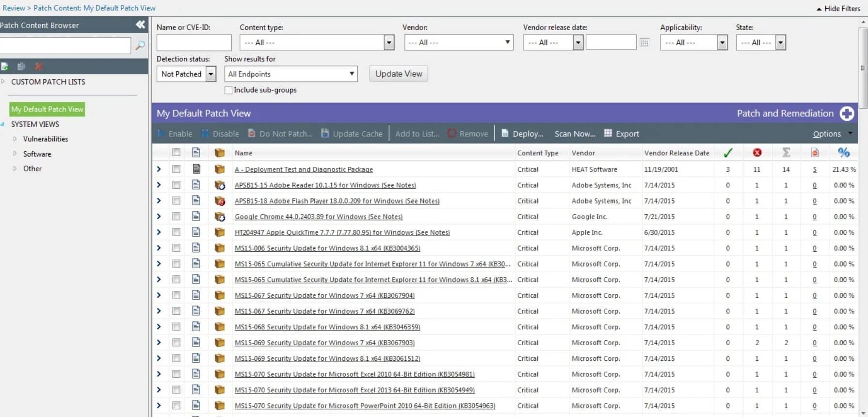Open the Not Patched detection status dropdown
The width and height of the screenshot is (868, 417).
[x=187, y=74]
